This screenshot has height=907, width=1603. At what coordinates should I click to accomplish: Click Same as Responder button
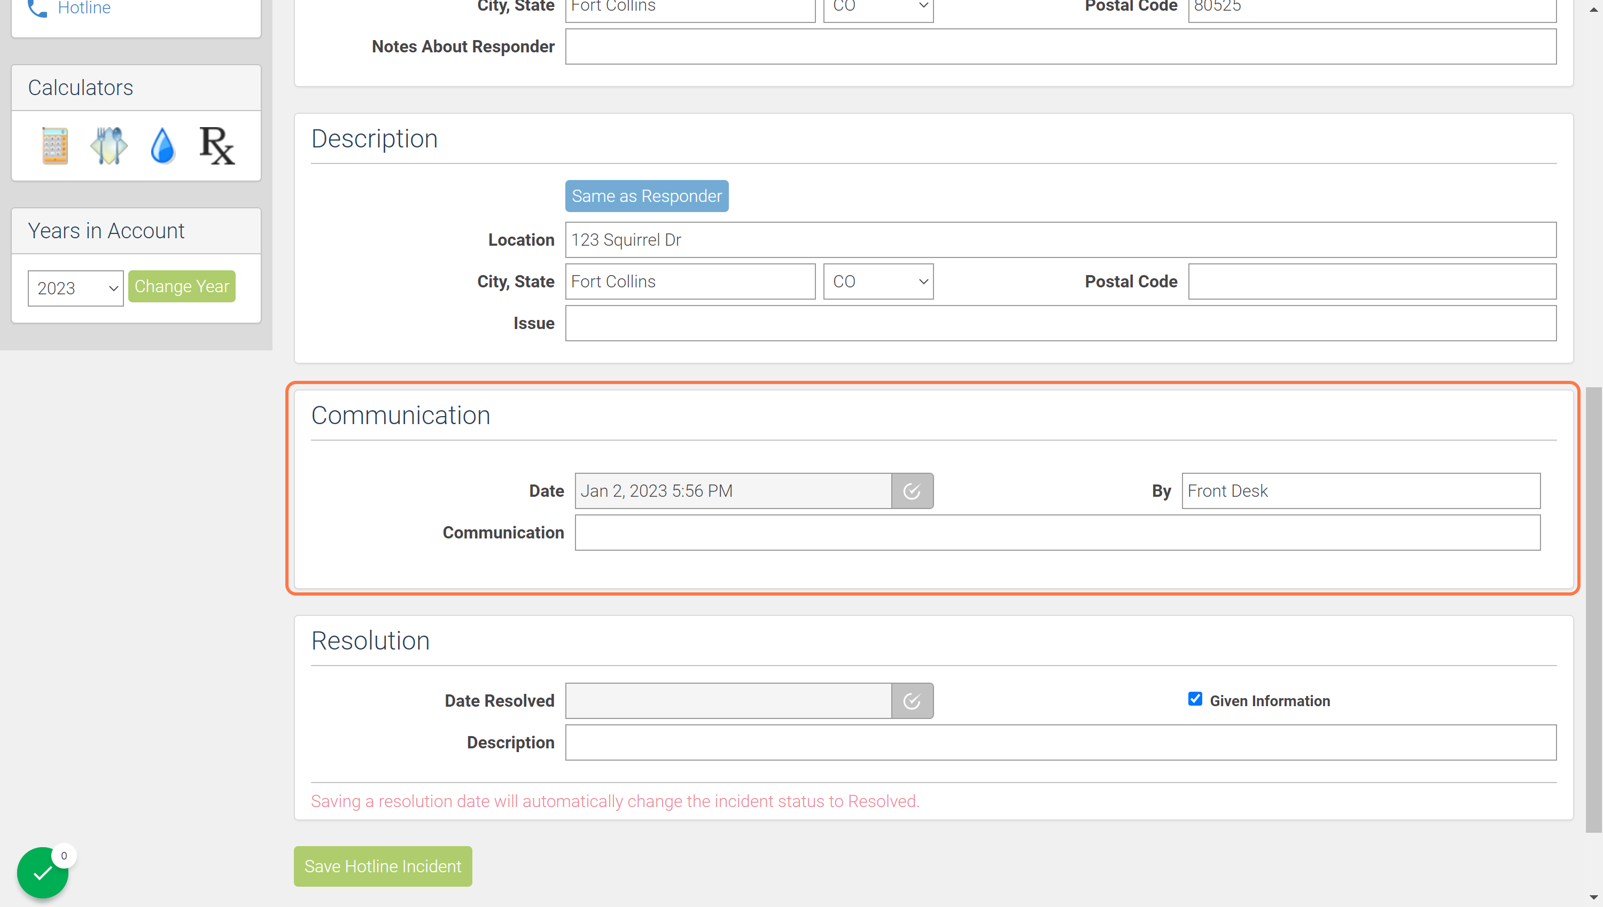pyautogui.click(x=647, y=196)
